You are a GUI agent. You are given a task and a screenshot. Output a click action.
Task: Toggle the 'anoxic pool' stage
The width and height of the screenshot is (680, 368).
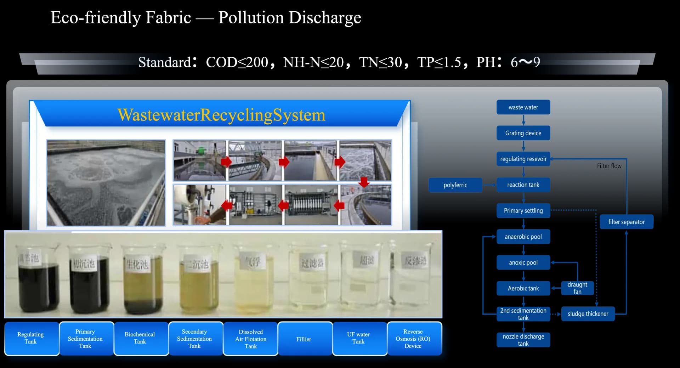point(523,262)
